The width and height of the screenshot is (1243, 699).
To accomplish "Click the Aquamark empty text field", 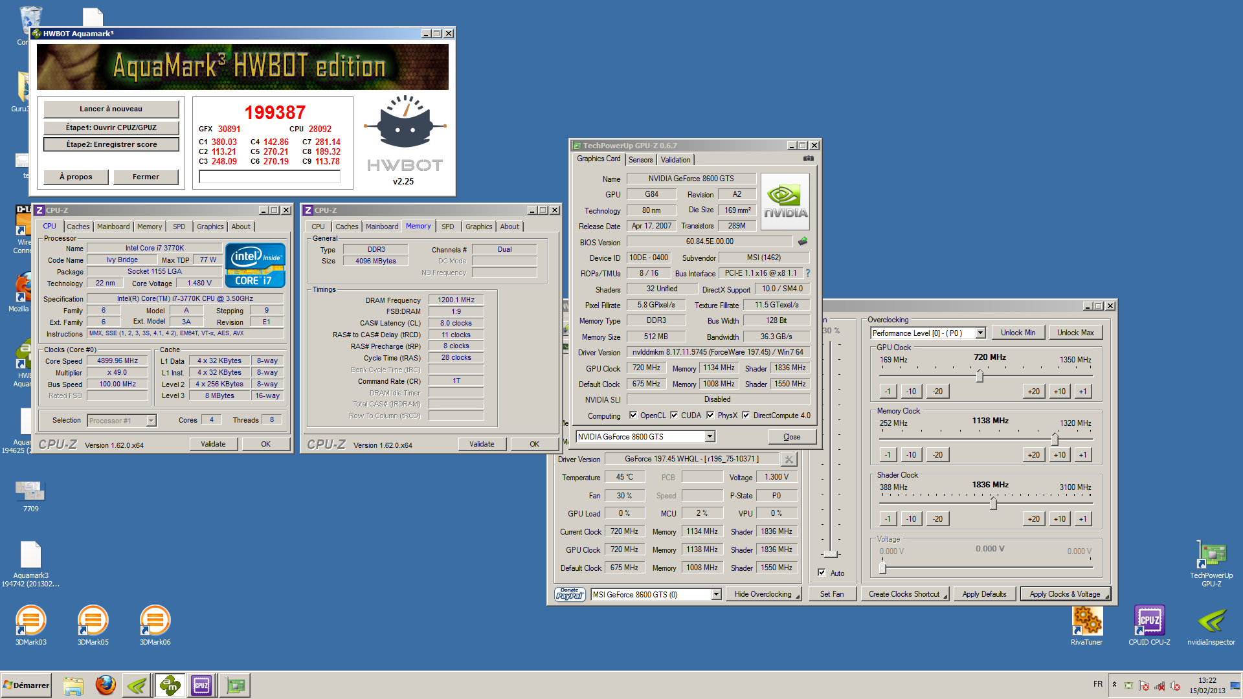I will 270,177.
